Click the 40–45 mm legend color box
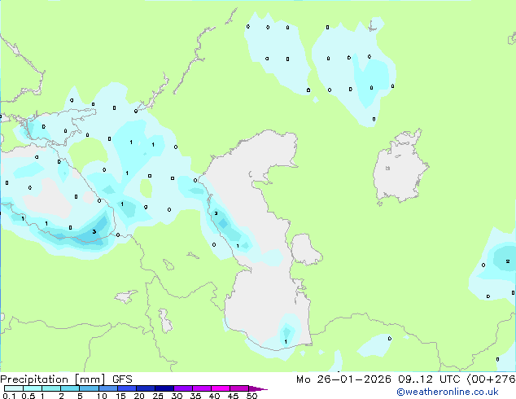This screenshot has width=516, height=399. click(x=221, y=388)
